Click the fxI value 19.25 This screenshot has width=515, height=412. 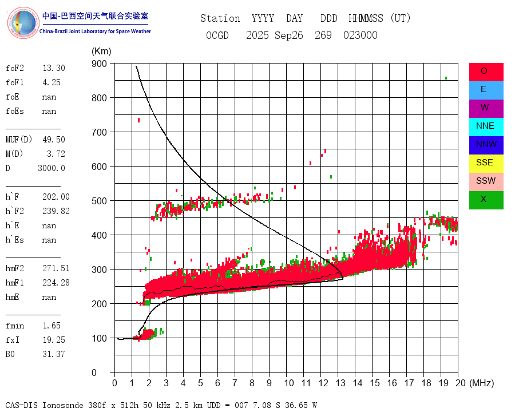[x=54, y=340]
